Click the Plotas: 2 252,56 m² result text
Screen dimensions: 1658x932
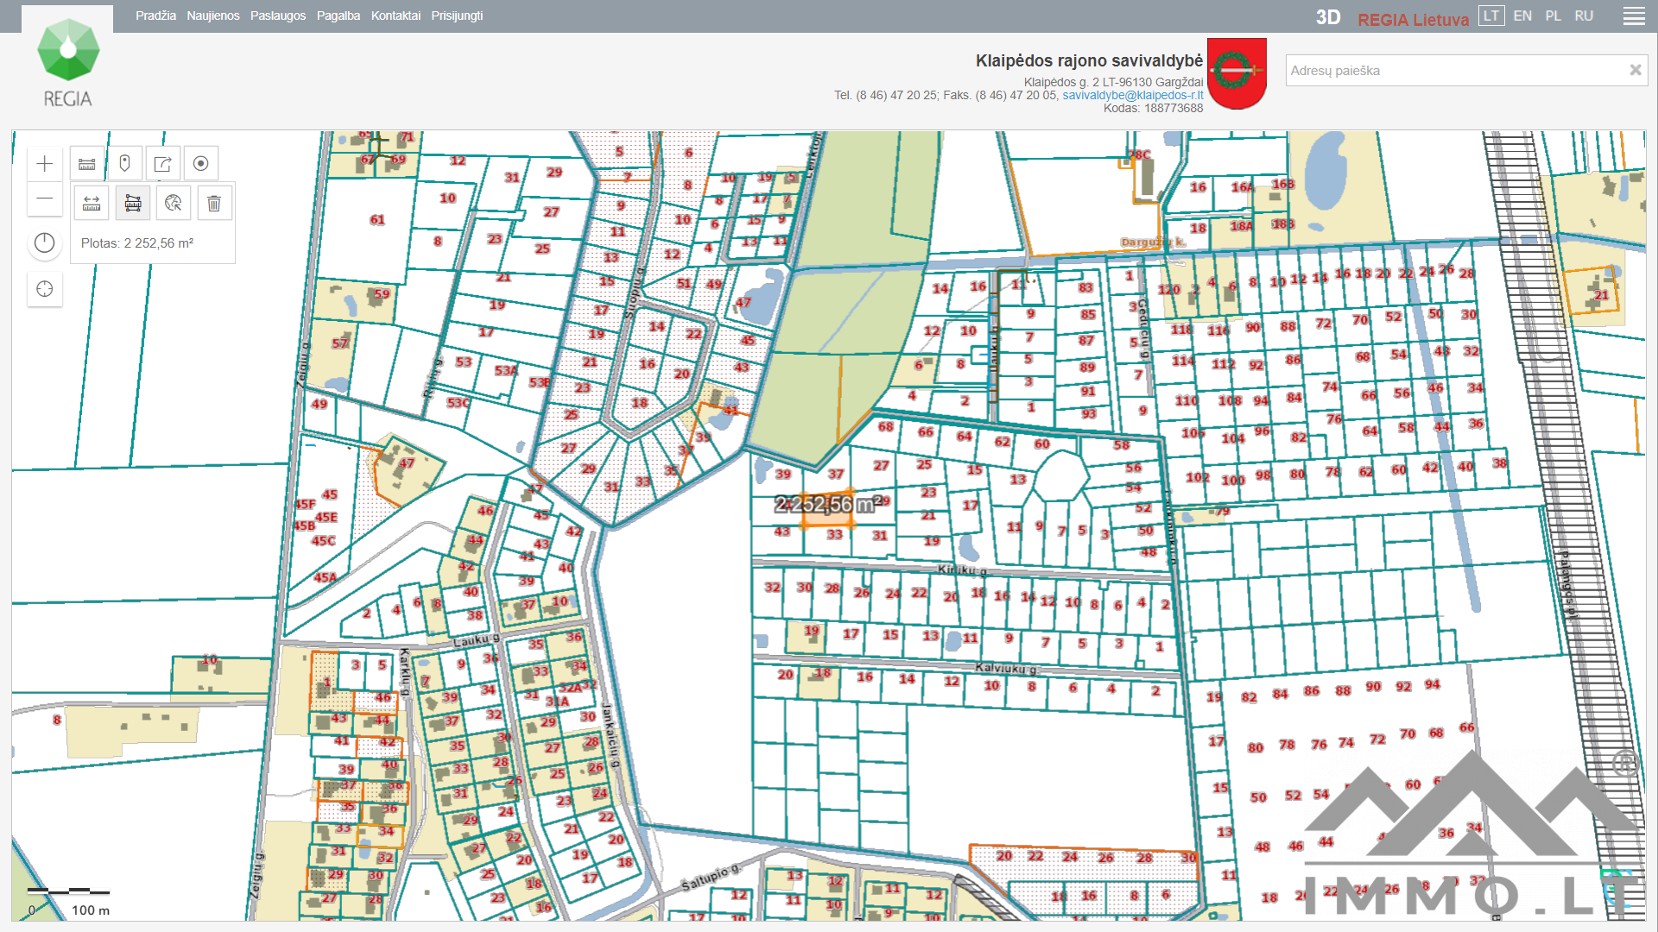137,243
